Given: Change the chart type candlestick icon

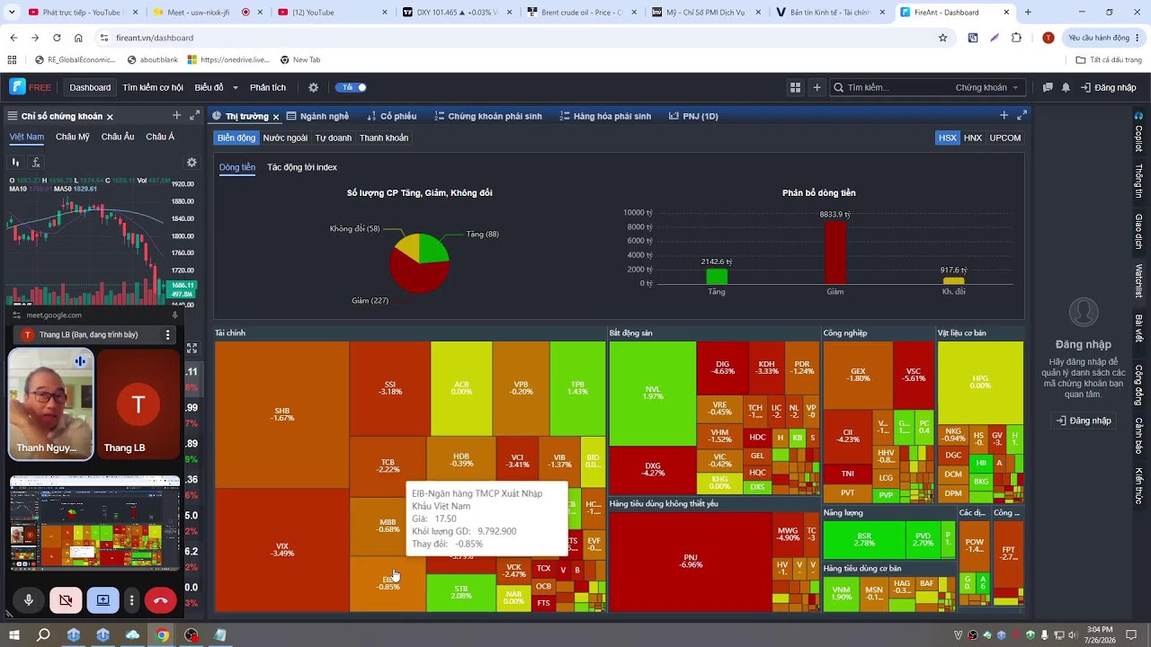Looking at the screenshot, I should (x=15, y=163).
